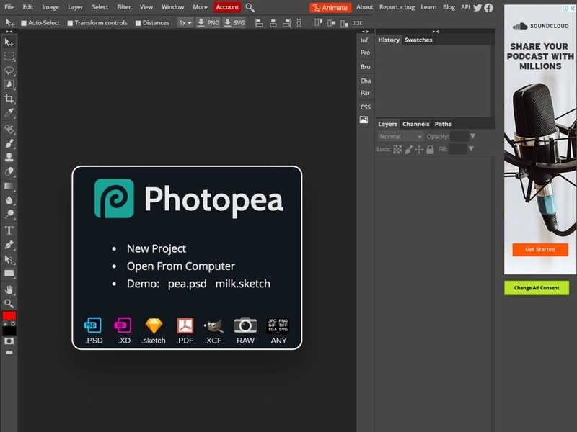577x432 pixels.
Task: Align left edges in the options bar
Action: 259,23
